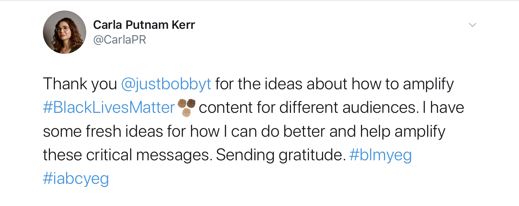Open Carla Putnam Kerr's profile photo

(x=64, y=32)
